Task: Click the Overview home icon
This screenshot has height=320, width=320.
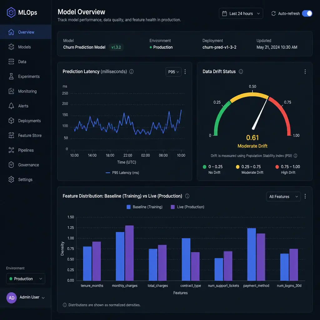Action: pyautogui.click(x=11, y=32)
